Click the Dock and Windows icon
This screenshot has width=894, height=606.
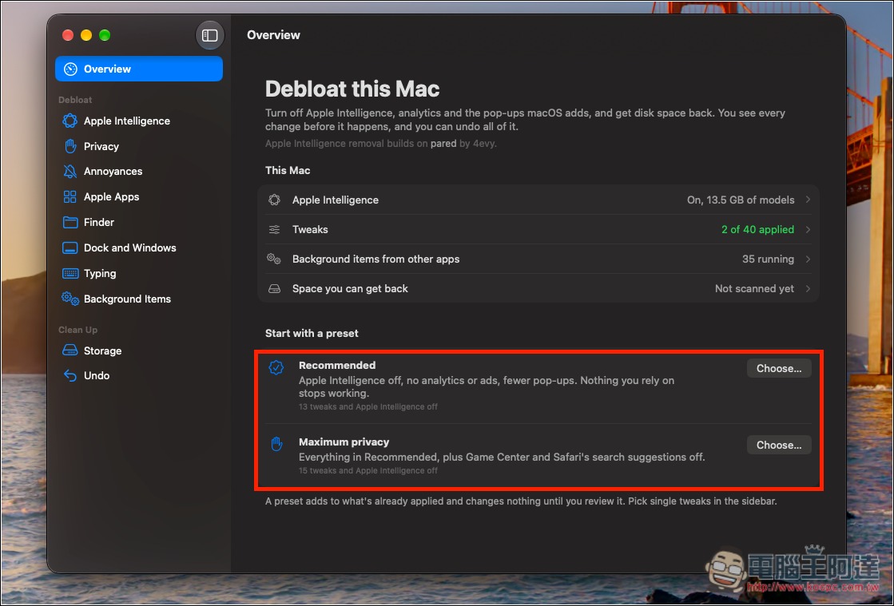70,248
